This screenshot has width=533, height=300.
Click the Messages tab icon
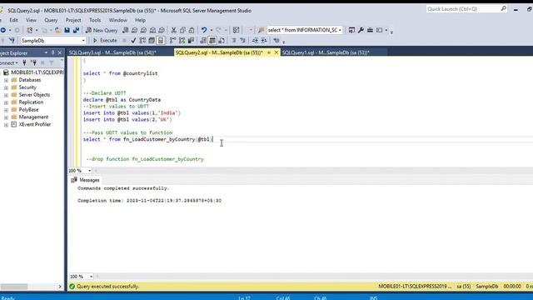pyautogui.click(x=74, y=180)
